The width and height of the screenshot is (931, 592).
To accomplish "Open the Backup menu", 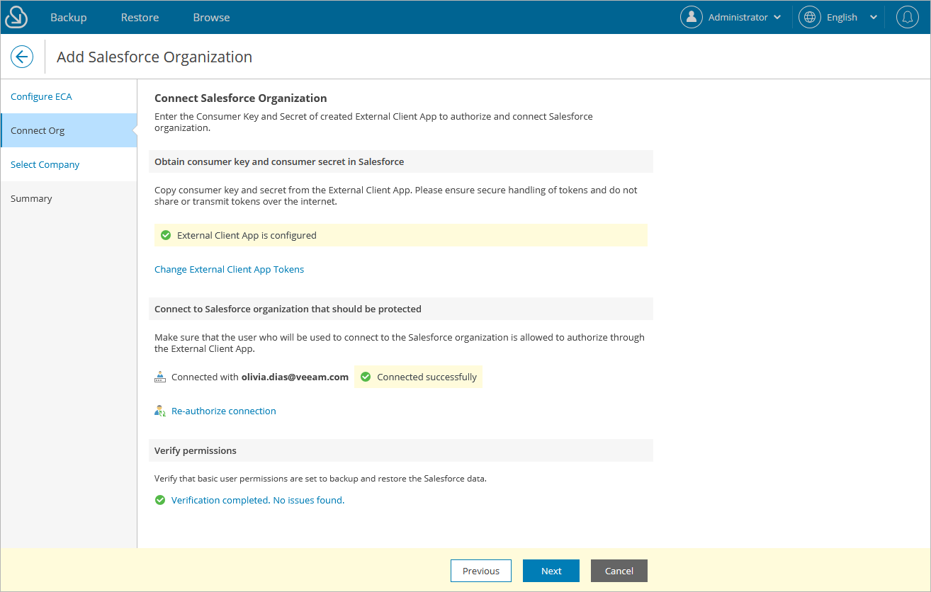I will pos(68,16).
